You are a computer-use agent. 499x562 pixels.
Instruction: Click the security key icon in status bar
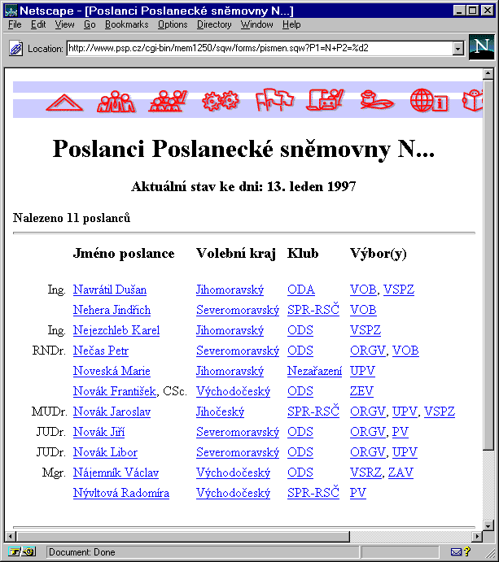21,552
